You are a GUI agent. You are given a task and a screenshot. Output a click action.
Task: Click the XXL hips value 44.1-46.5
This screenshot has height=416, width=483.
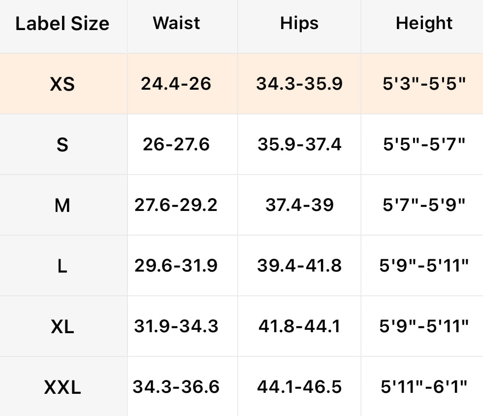tap(299, 387)
